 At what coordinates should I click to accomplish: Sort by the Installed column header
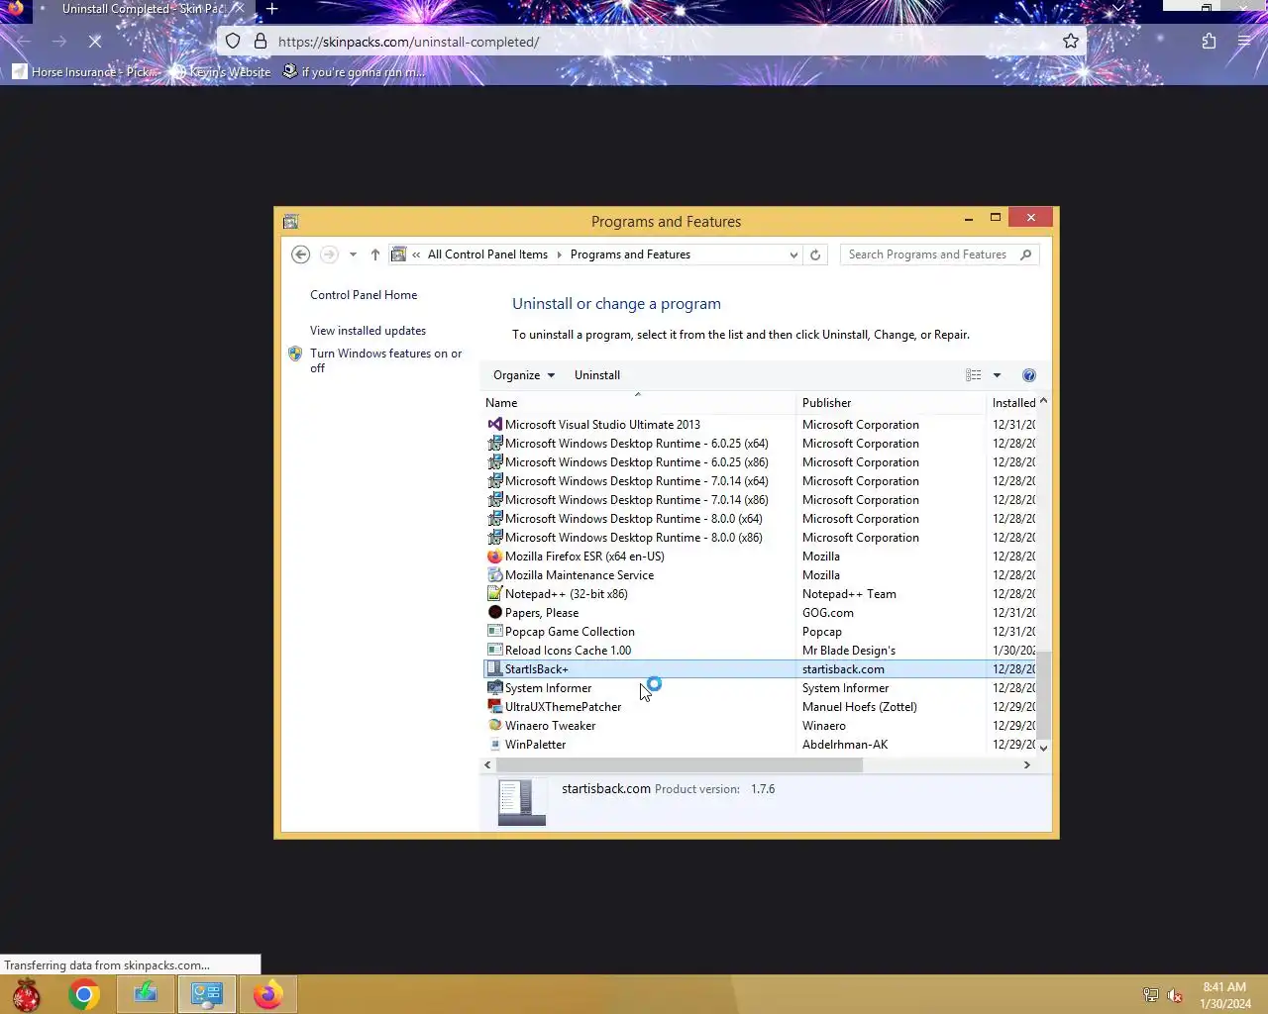1012,403
